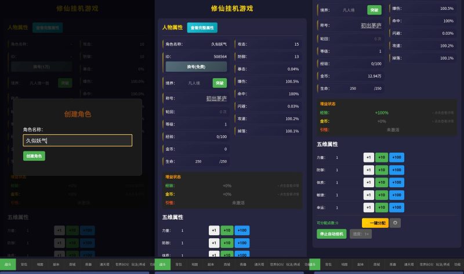Add +100 to 敏捷 in right panel
The image size is (464, 274).
point(397,195)
